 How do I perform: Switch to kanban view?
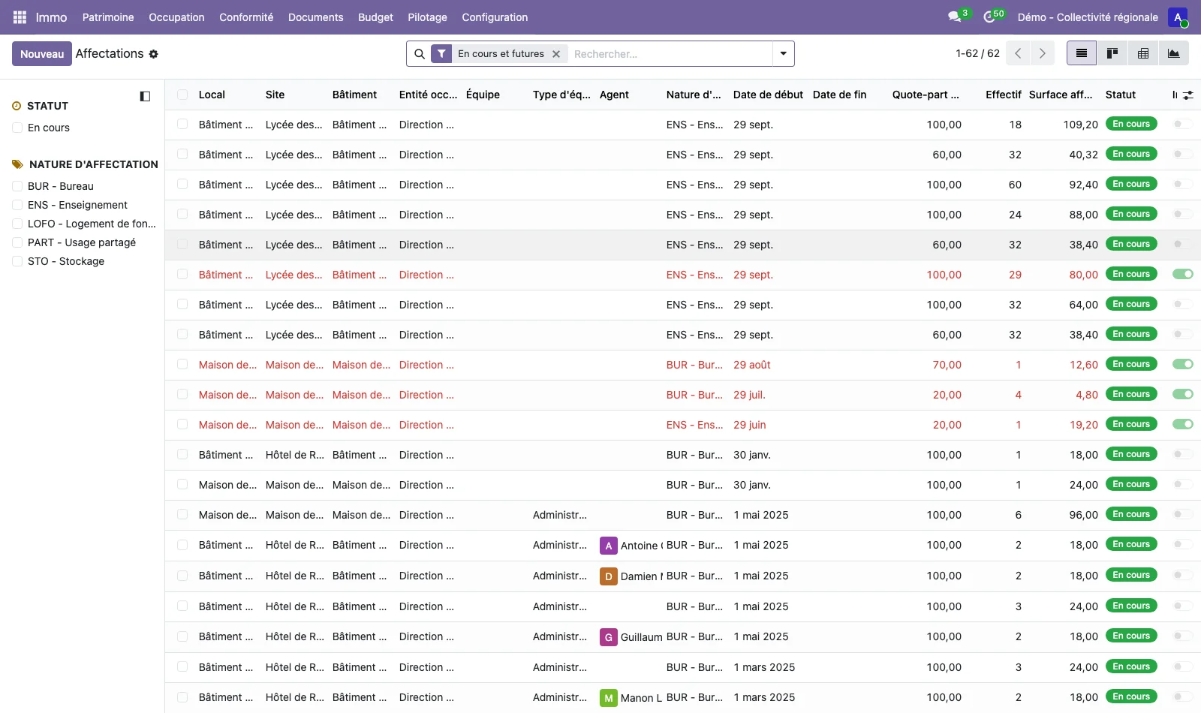(x=1112, y=53)
